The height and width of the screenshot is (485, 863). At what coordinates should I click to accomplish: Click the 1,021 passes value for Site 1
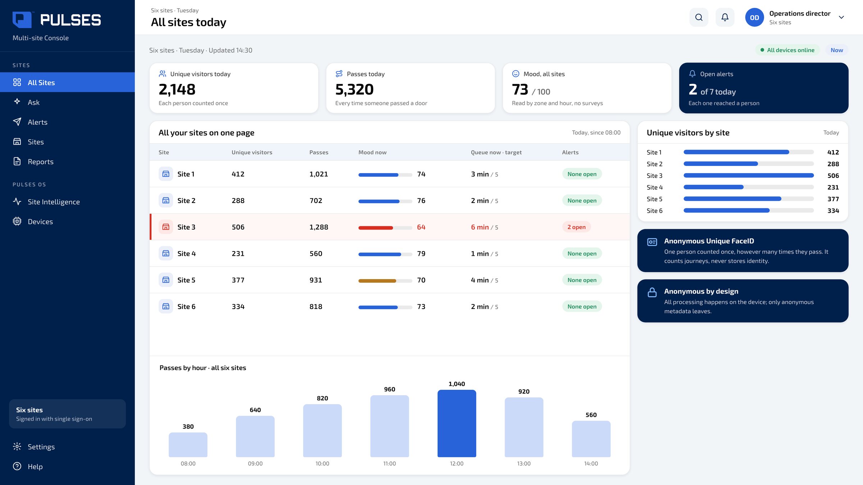coord(319,174)
